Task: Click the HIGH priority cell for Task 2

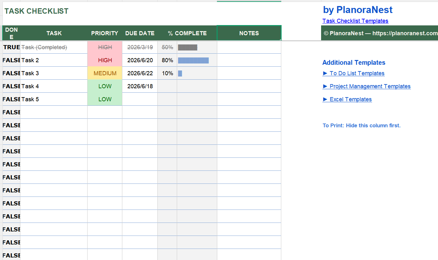Action: (x=105, y=60)
